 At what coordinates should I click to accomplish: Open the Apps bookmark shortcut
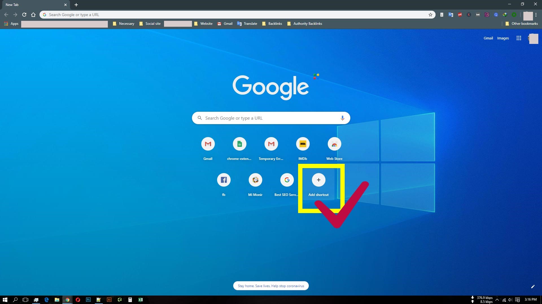coord(11,24)
